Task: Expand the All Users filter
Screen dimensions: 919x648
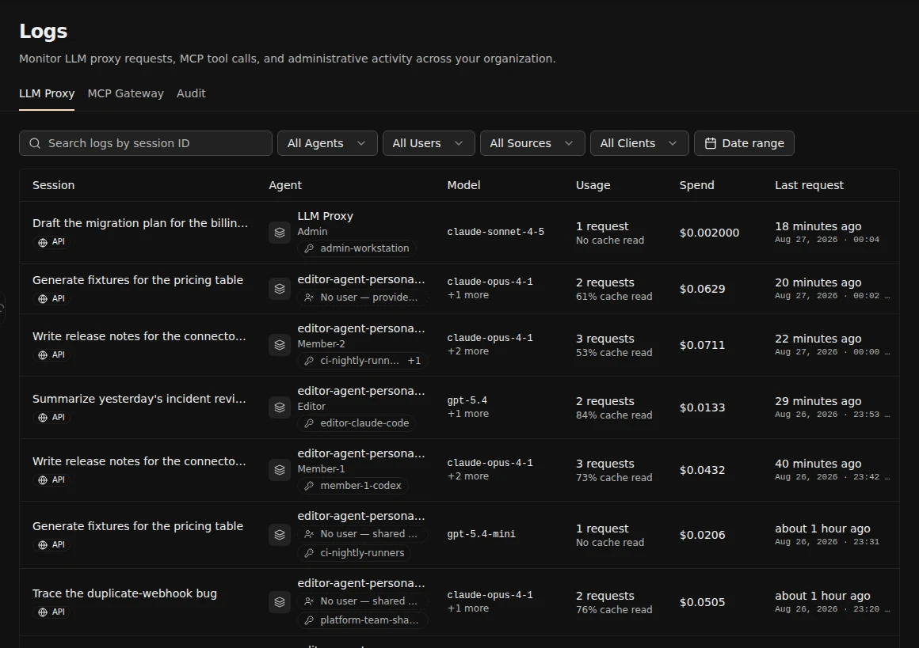Action: click(x=429, y=143)
